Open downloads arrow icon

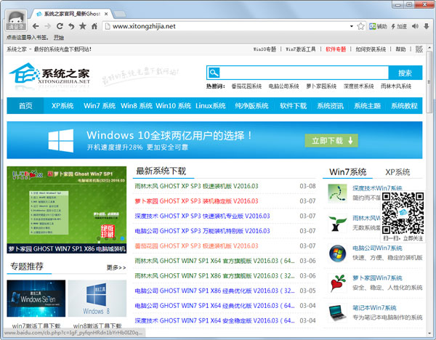pos(427,26)
